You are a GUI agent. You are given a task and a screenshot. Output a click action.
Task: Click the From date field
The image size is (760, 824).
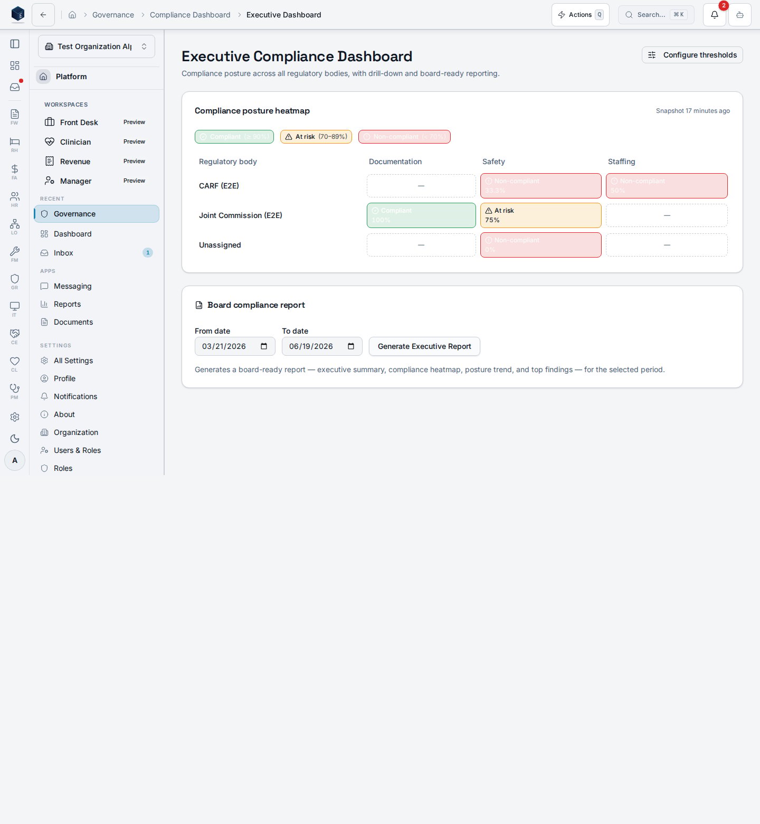coord(235,346)
